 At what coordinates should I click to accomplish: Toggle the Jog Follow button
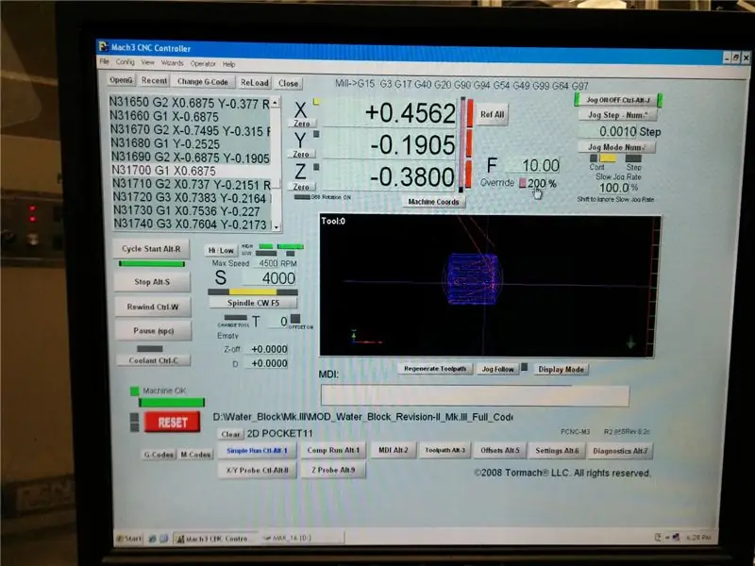pyautogui.click(x=498, y=369)
